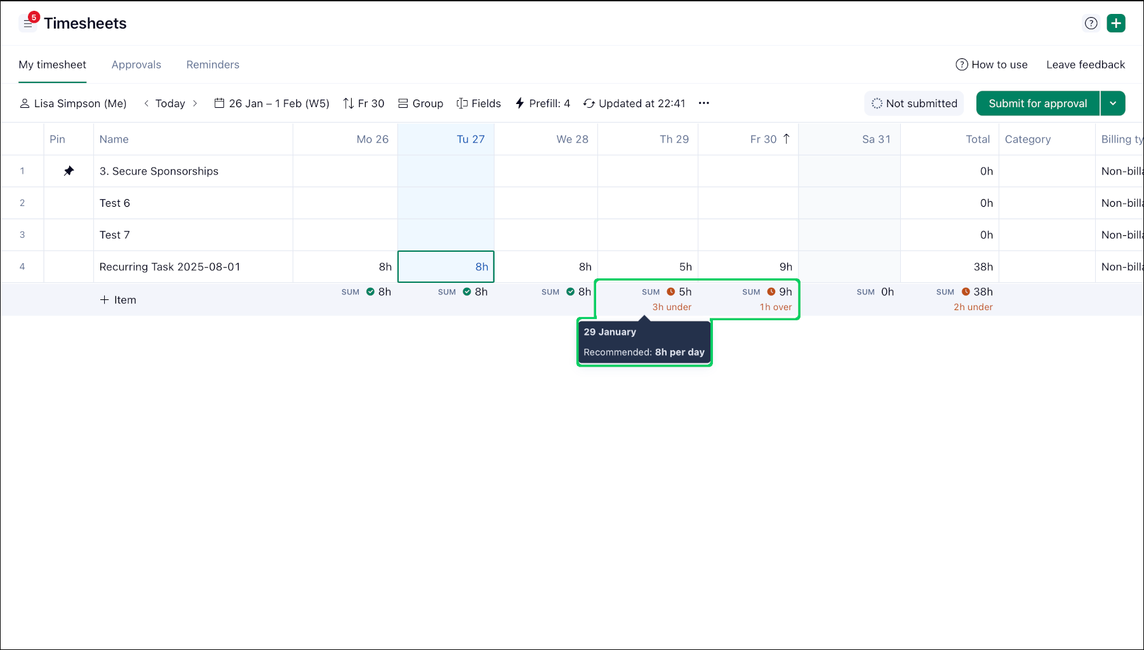Go to next week arrow
Viewport: 1144px width, 650px height.
tap(195, 103)
